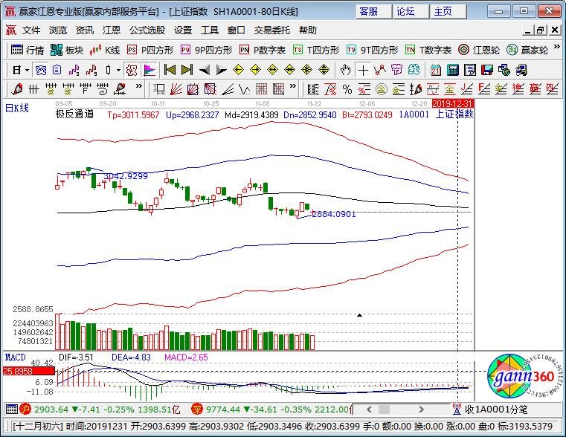Open the 交易委托 menu

[271, 30]
